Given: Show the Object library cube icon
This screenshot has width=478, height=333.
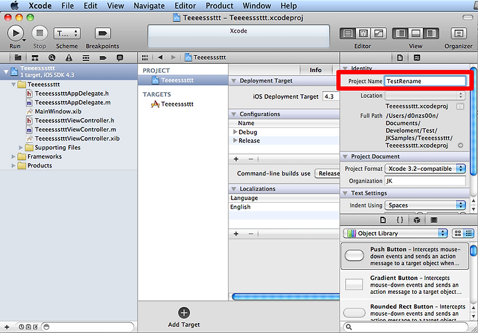Looking at the screenshot, I should point(417,220).
